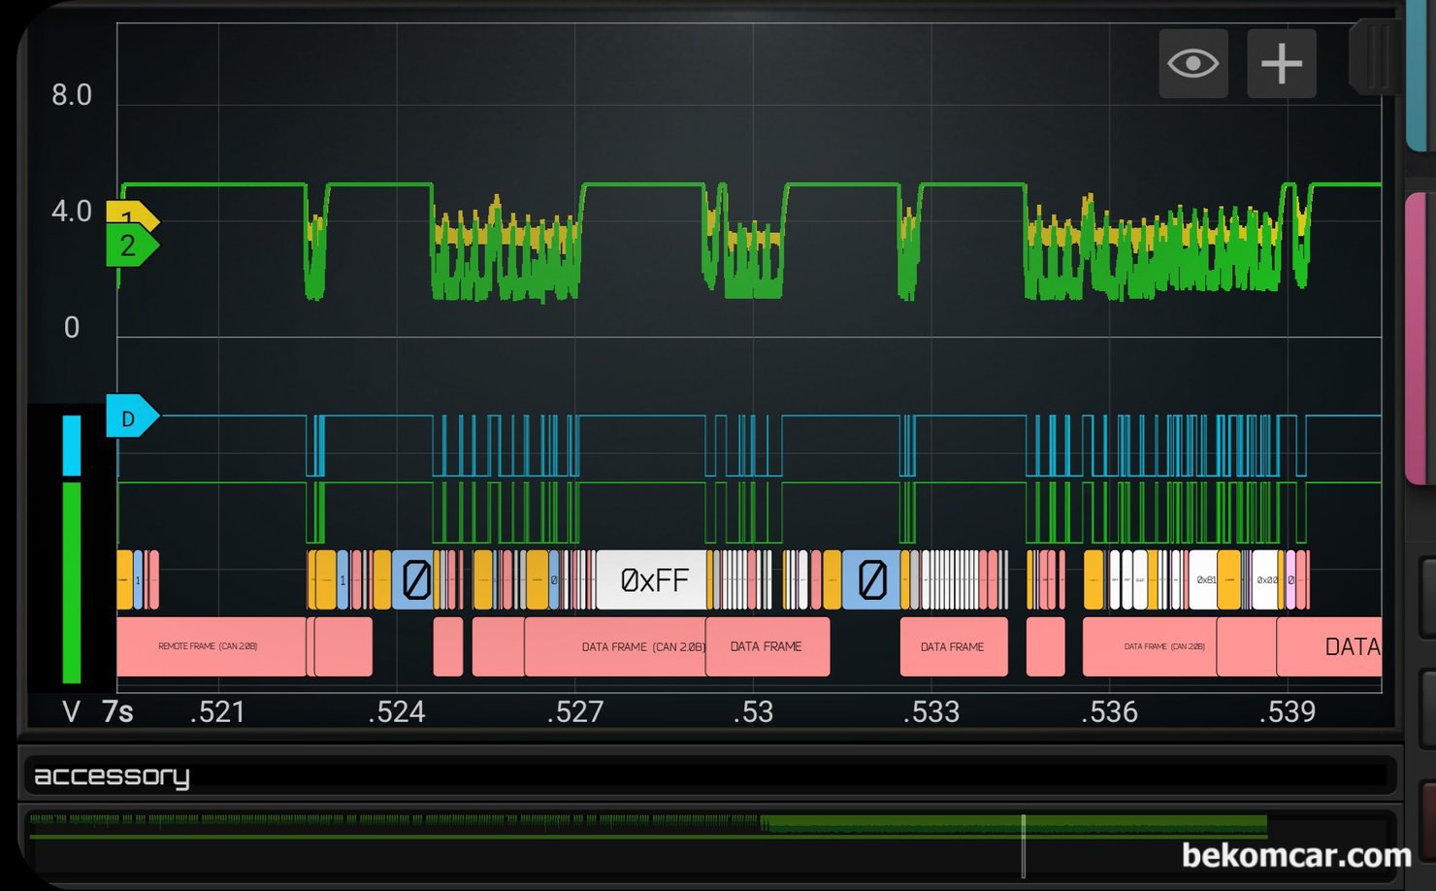Pull the grip handle at top right
Image resolution: width=1436 pixels, height=891 pixels.
coord(1376,56)
